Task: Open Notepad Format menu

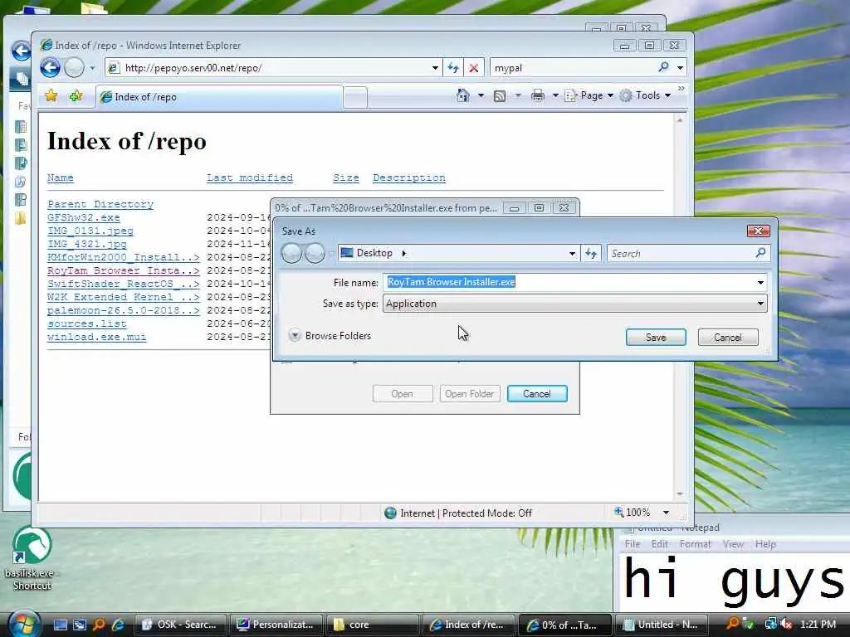Action: click(695, 544)
